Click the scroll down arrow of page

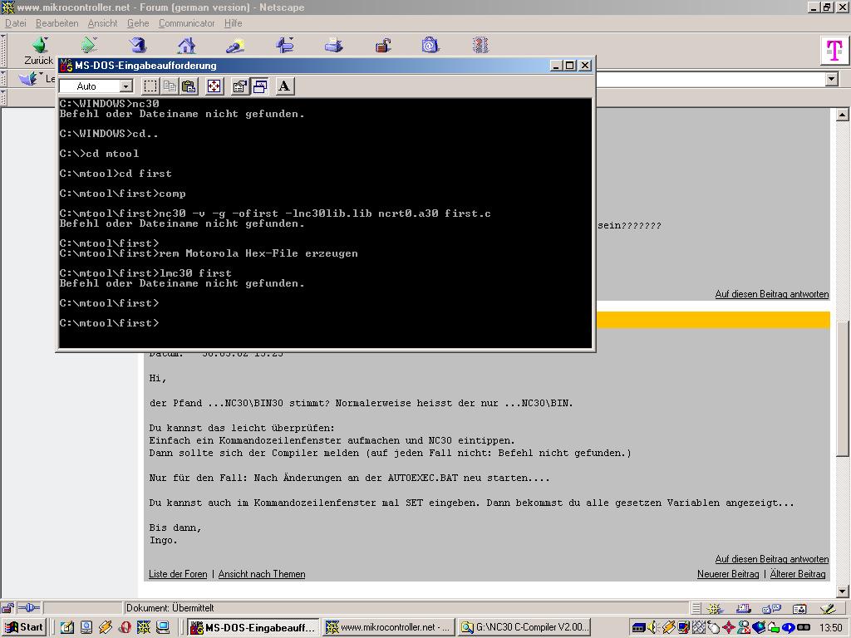pos(842,591)
